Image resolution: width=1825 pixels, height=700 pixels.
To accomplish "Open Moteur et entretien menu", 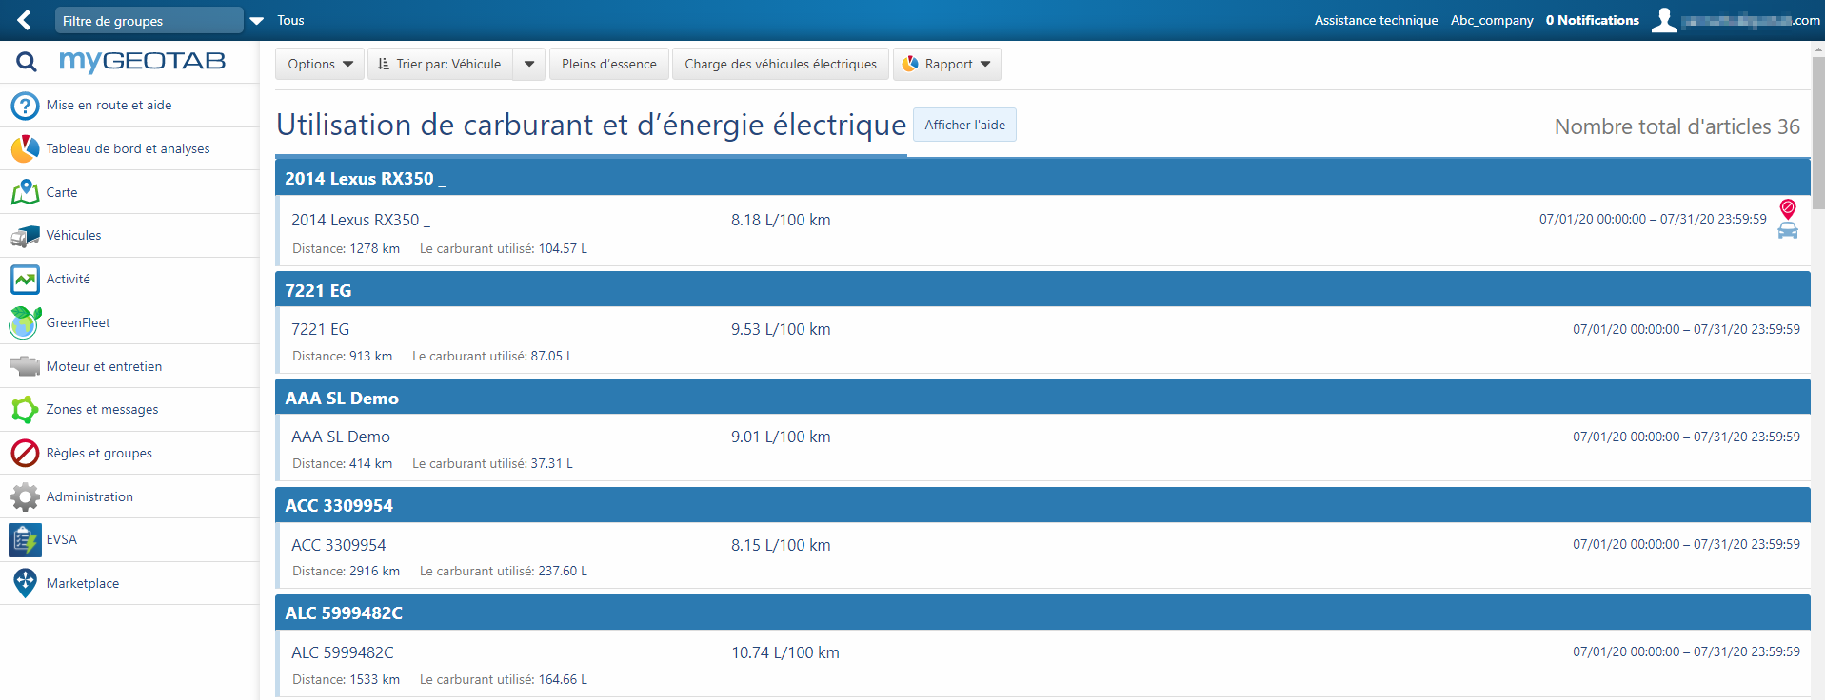I will click(129, 366).
